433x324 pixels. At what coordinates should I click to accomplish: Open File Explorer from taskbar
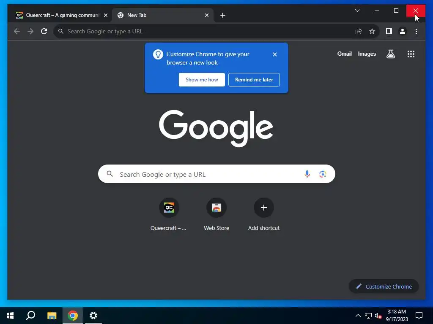point(52,316)
